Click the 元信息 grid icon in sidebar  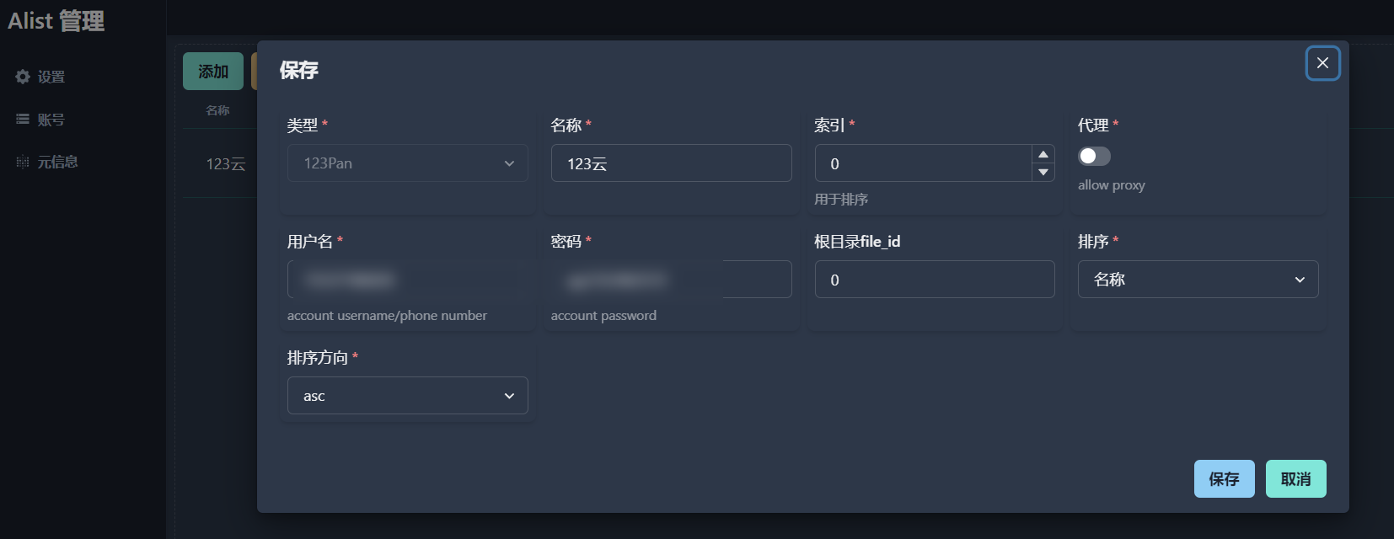click(23, 162)
